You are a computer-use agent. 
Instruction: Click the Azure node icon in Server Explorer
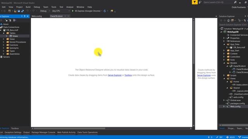tap(1, 24)
